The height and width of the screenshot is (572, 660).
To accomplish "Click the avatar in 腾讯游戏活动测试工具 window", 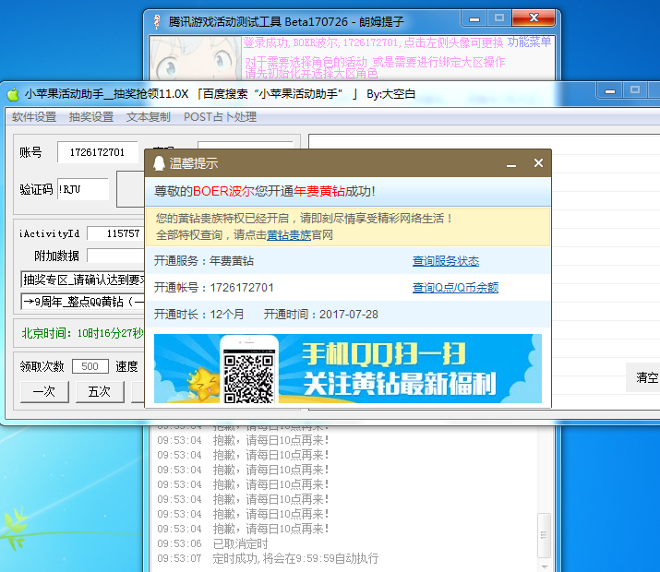I will (x=196, y=58).
